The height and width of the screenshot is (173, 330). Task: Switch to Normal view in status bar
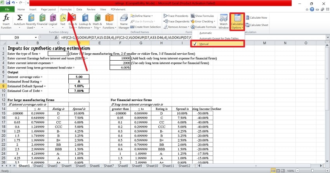[x=273, y=170]
